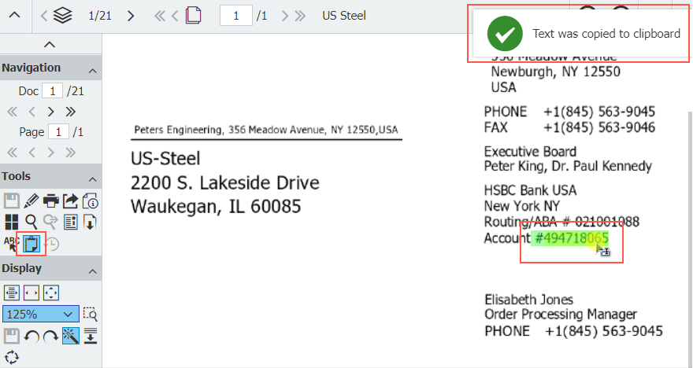
Task: Click the fit-to-page four-arrow icon
Action: pyautogui.click(x=51, y=293)
